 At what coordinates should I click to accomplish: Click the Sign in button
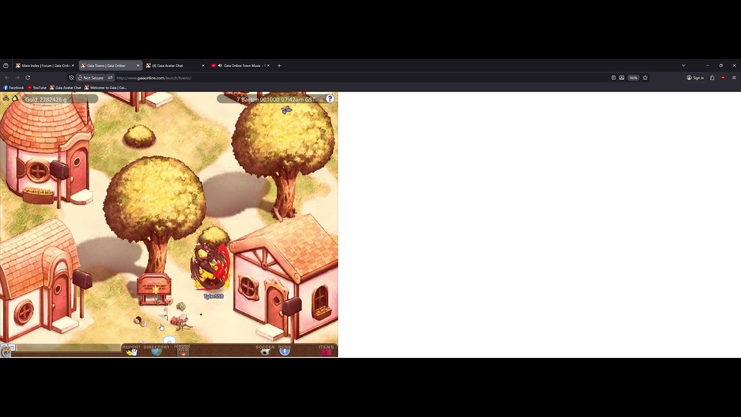(x=695, y=78)
